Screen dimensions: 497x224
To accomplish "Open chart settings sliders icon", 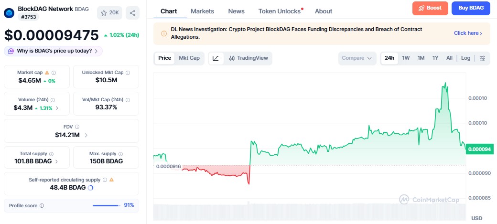I will pyautogui.click(x=482, y=58).
